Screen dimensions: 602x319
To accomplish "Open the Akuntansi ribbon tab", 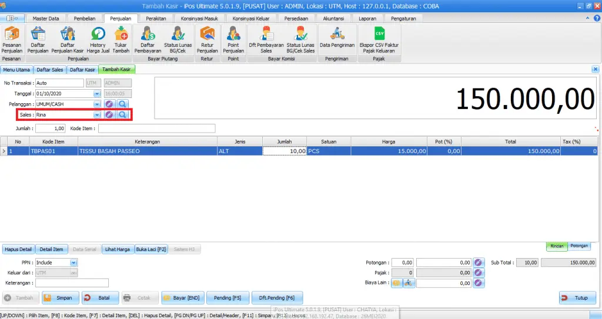I will coord(333,18).
